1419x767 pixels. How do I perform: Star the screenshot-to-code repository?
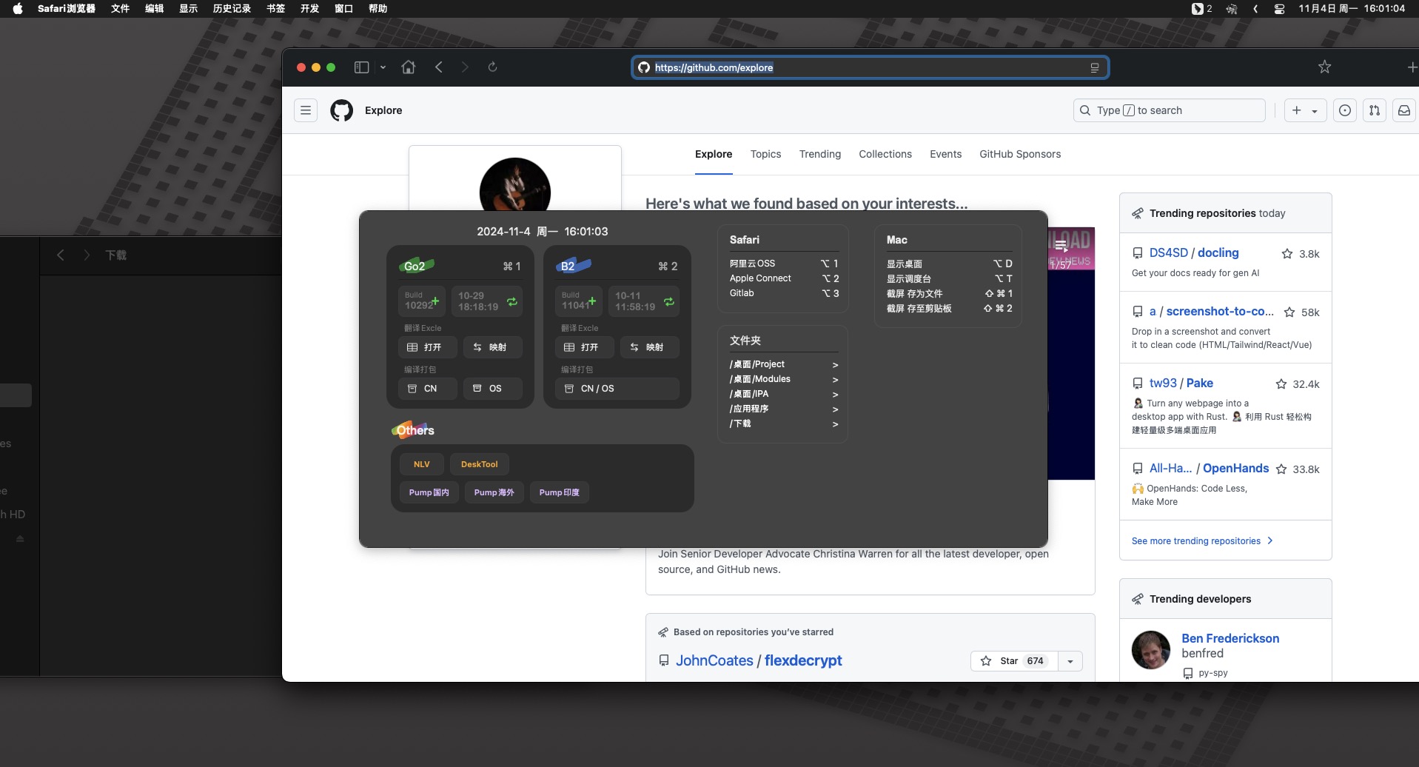coord(1289,312)
